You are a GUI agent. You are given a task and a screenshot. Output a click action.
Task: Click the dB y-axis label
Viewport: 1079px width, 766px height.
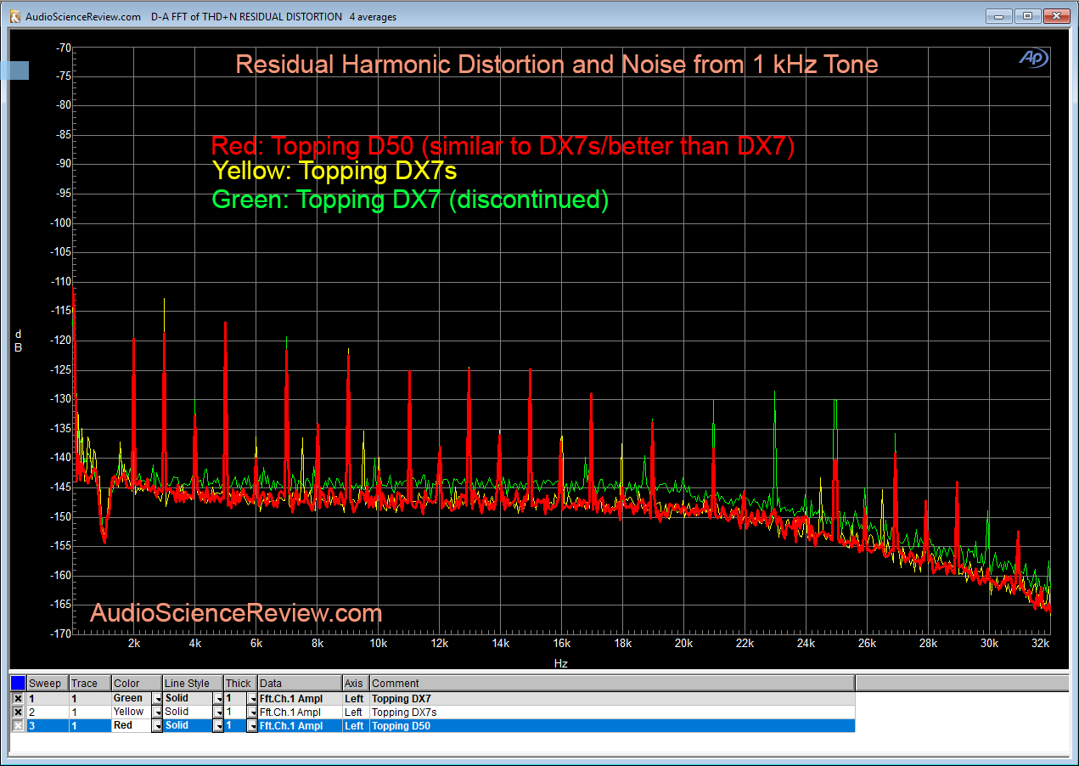(18, 341)
